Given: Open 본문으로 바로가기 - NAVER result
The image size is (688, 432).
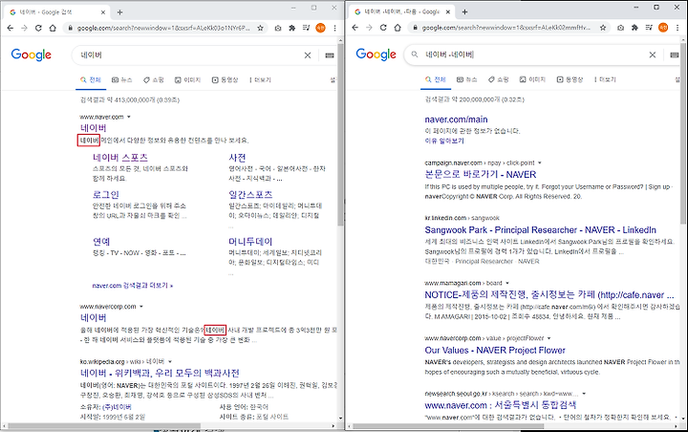Looking at the screenshot, I should [x=480, y=175].
